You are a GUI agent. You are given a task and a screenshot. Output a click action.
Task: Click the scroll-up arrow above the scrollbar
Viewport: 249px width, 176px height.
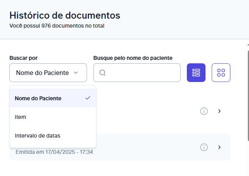248,45
